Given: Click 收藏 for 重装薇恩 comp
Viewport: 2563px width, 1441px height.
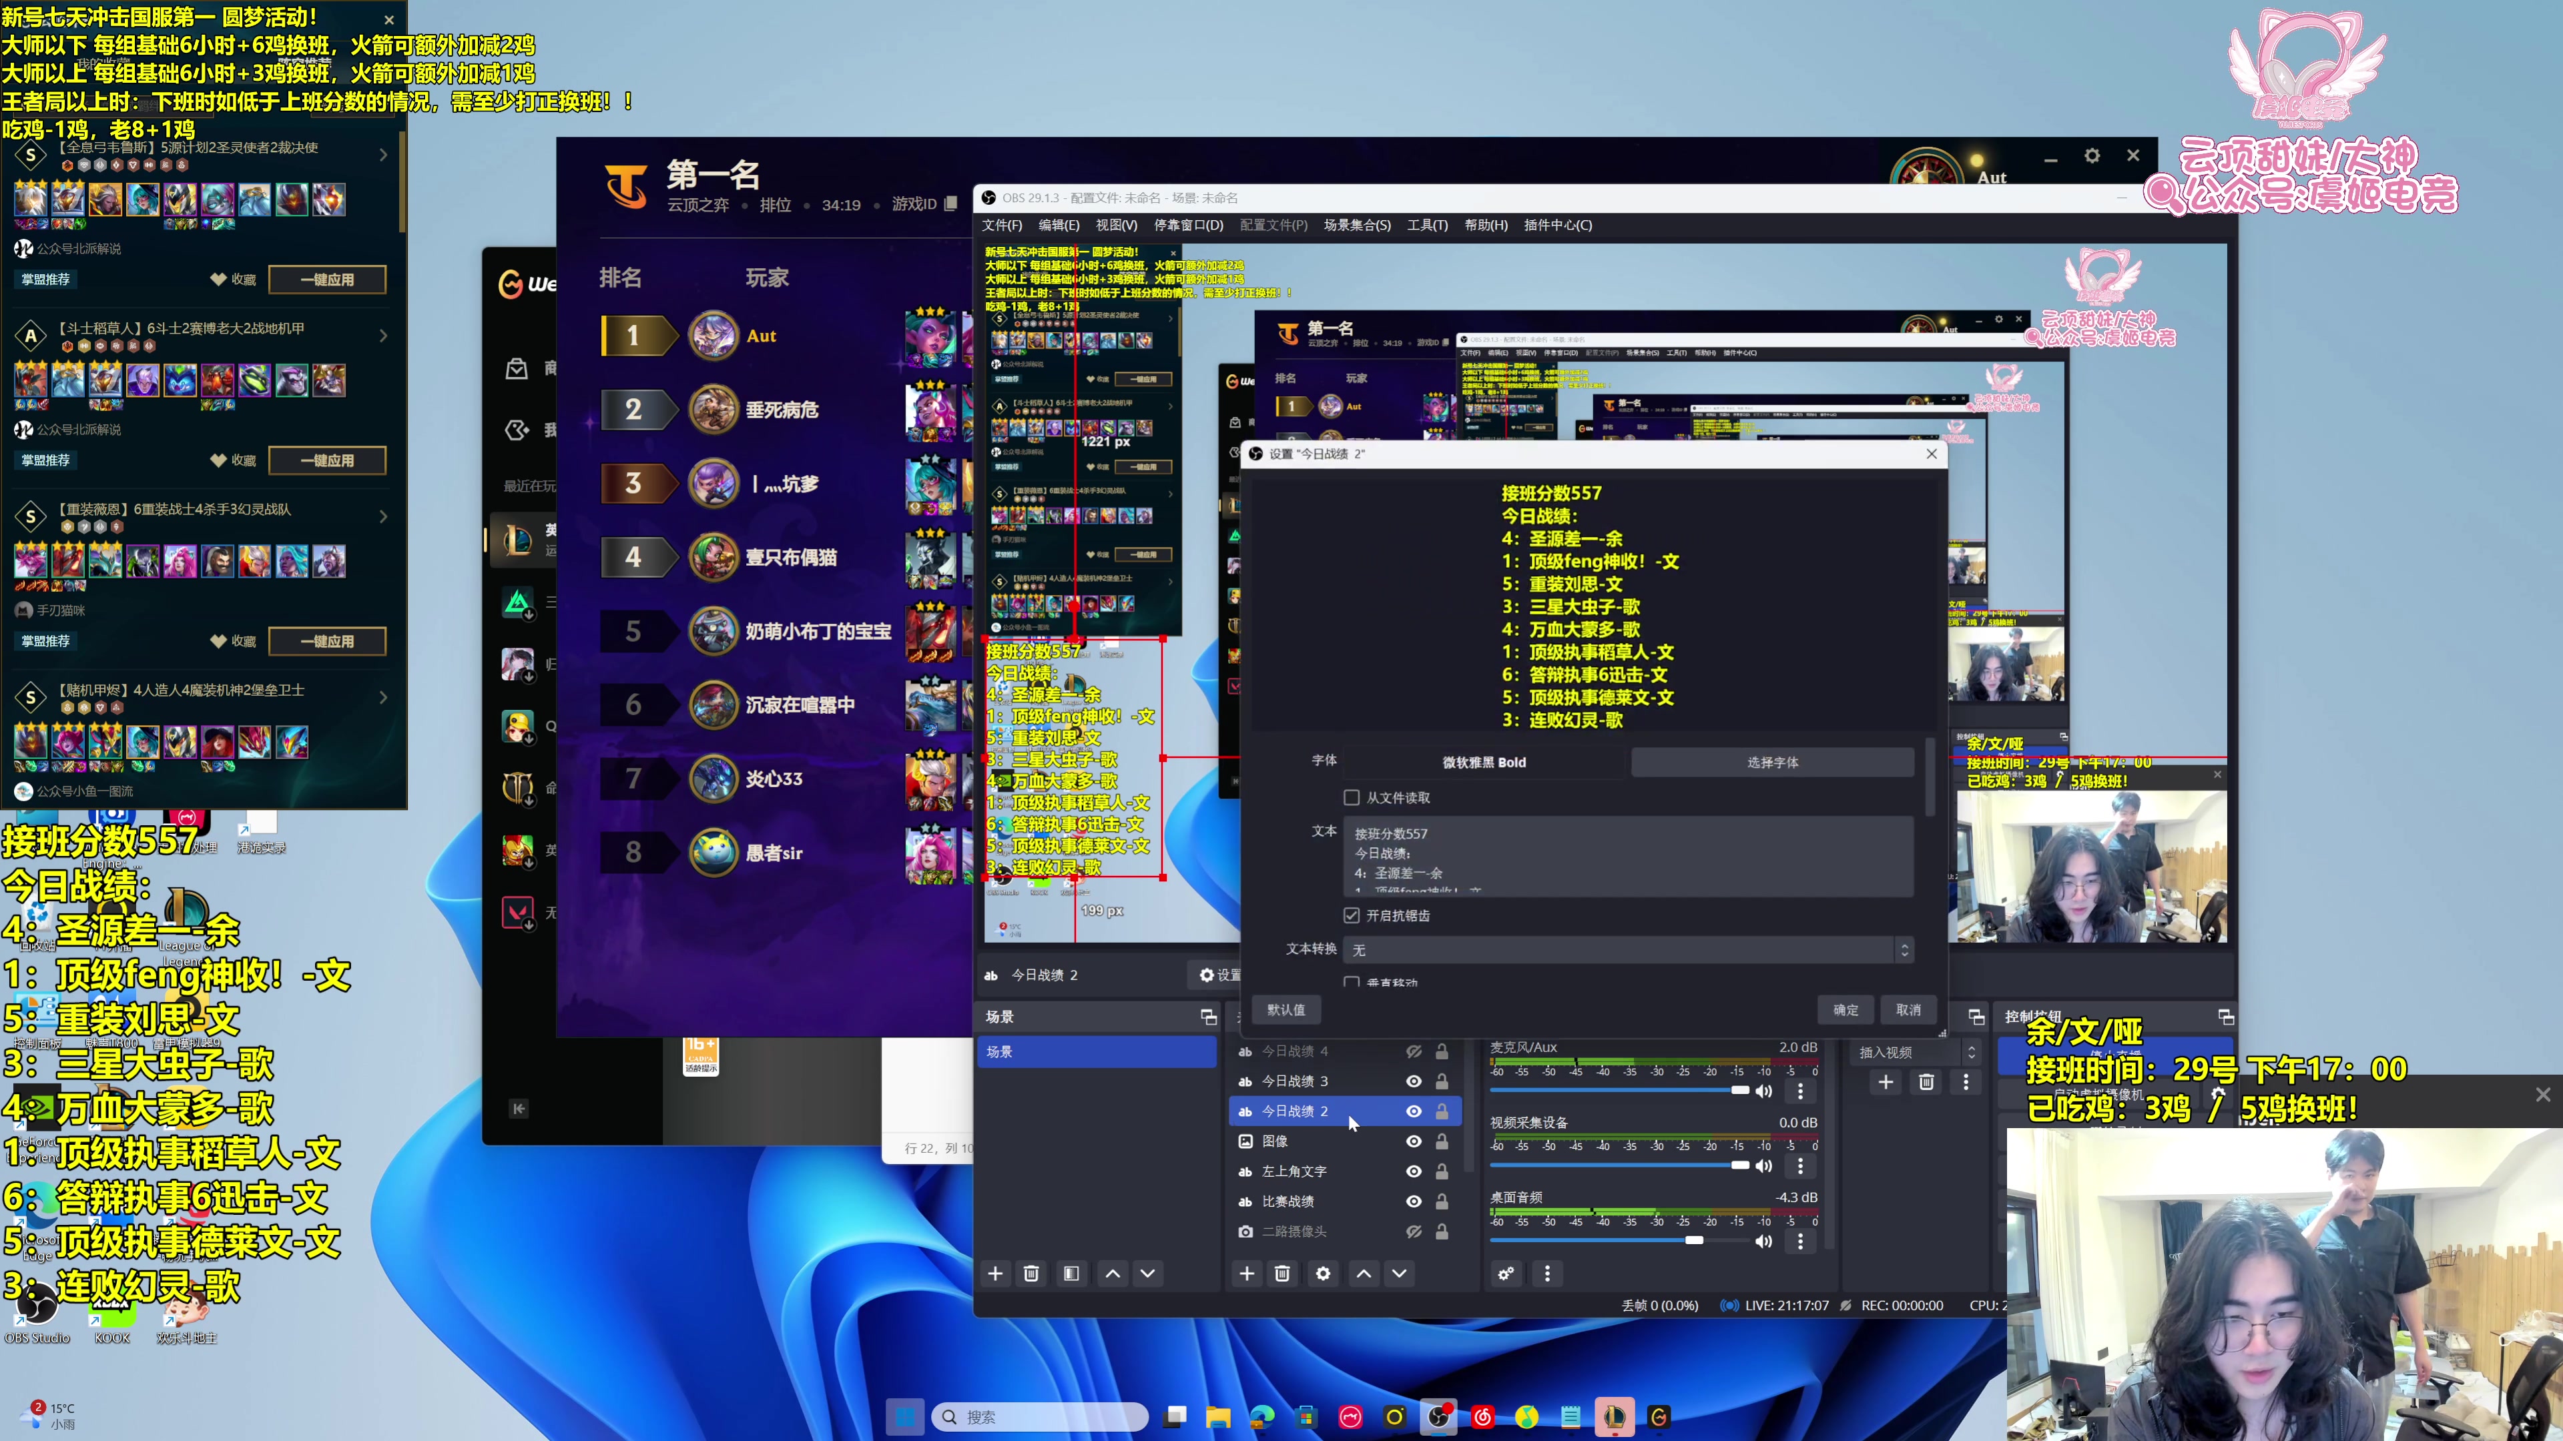Looking at the screenshot, I should 234,641.
